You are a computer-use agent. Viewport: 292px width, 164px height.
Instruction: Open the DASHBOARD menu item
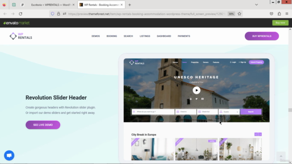click(x=164, y=36)
